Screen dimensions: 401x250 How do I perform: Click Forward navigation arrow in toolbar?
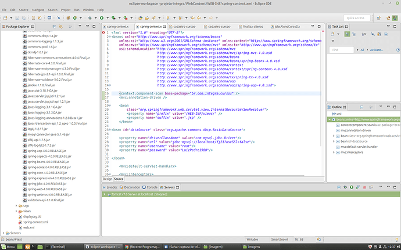tap(211, 18)
